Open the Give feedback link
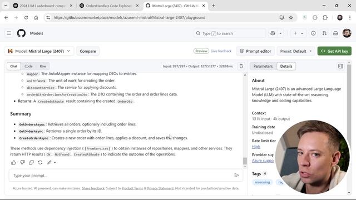The image size is (356, 200). [221, 51]
